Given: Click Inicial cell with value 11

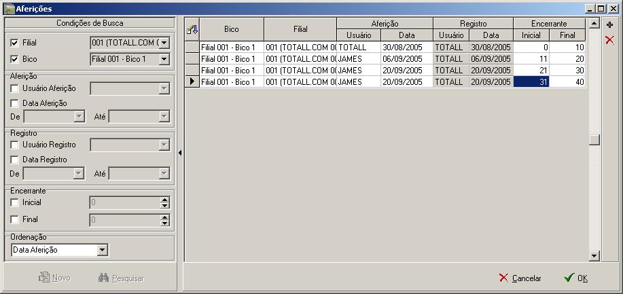Looking at the screenshot, I should [x=531, y=59].
